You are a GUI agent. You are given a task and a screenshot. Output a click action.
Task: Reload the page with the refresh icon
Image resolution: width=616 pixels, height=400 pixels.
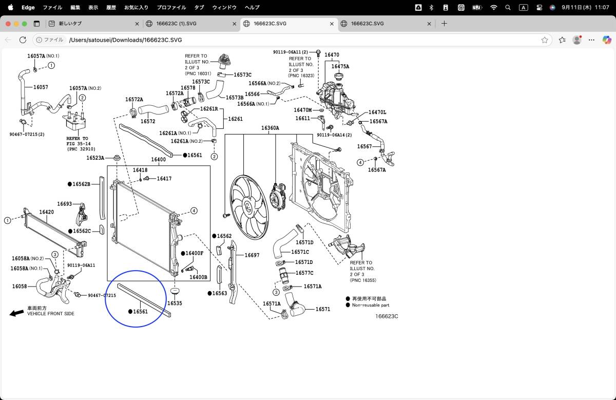coord(23,40)
